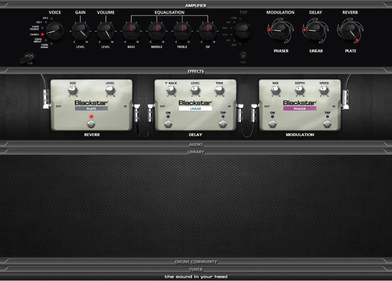This screenshot has width=392, height=281.
Task: Click the TVP selector knob
Action: pyautogui.click(x=242, y=31)
